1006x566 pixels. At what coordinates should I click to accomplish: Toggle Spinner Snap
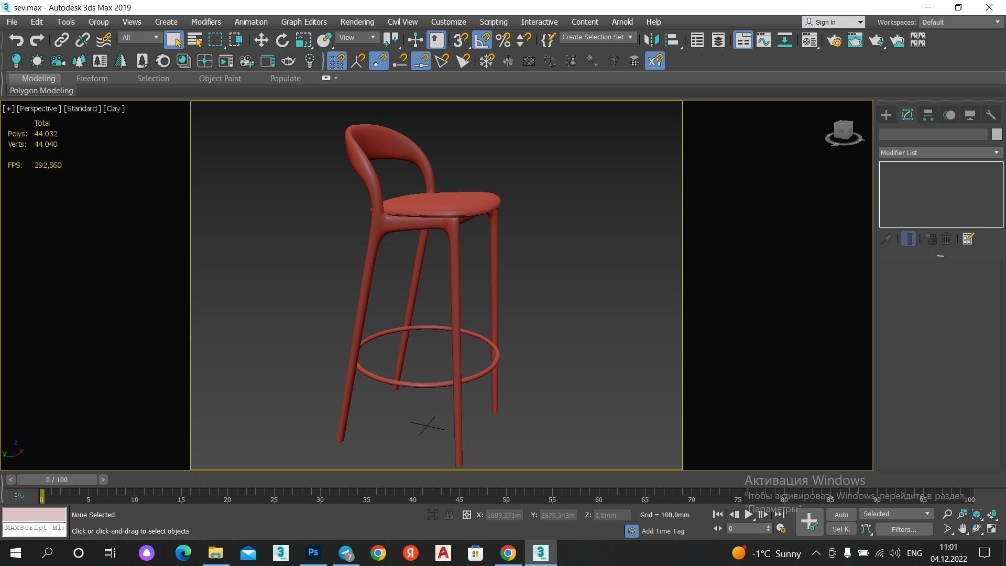pyautogui.click(x=524, y=40)
